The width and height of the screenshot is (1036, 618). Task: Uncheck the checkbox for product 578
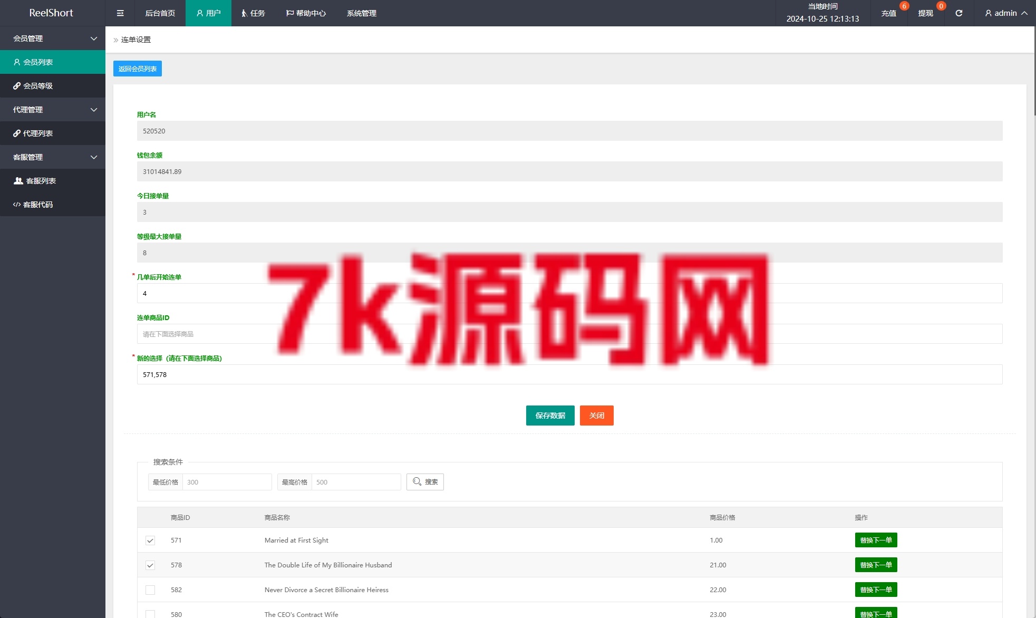pyautogui.click(x=150, y=565)
